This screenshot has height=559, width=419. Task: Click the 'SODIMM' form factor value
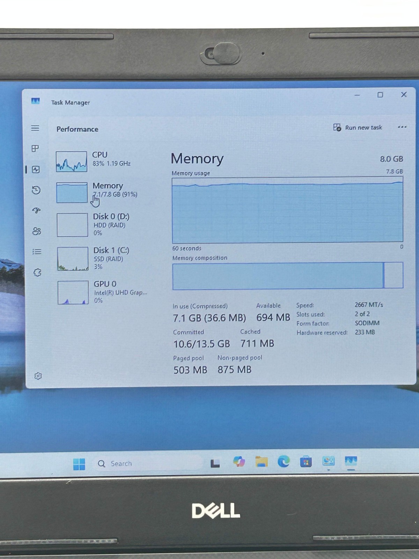click(x=367, y=323)
